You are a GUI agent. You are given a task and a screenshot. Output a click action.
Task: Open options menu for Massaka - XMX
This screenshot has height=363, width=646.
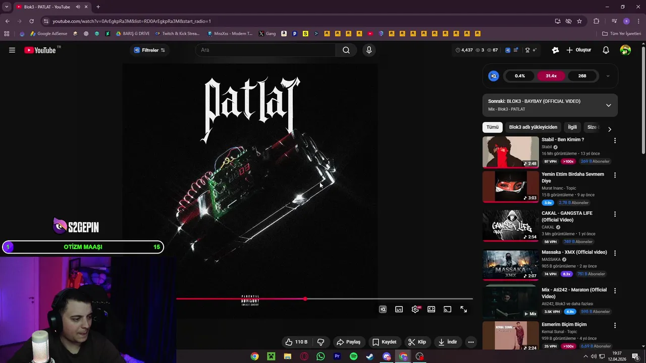[615, 253]
